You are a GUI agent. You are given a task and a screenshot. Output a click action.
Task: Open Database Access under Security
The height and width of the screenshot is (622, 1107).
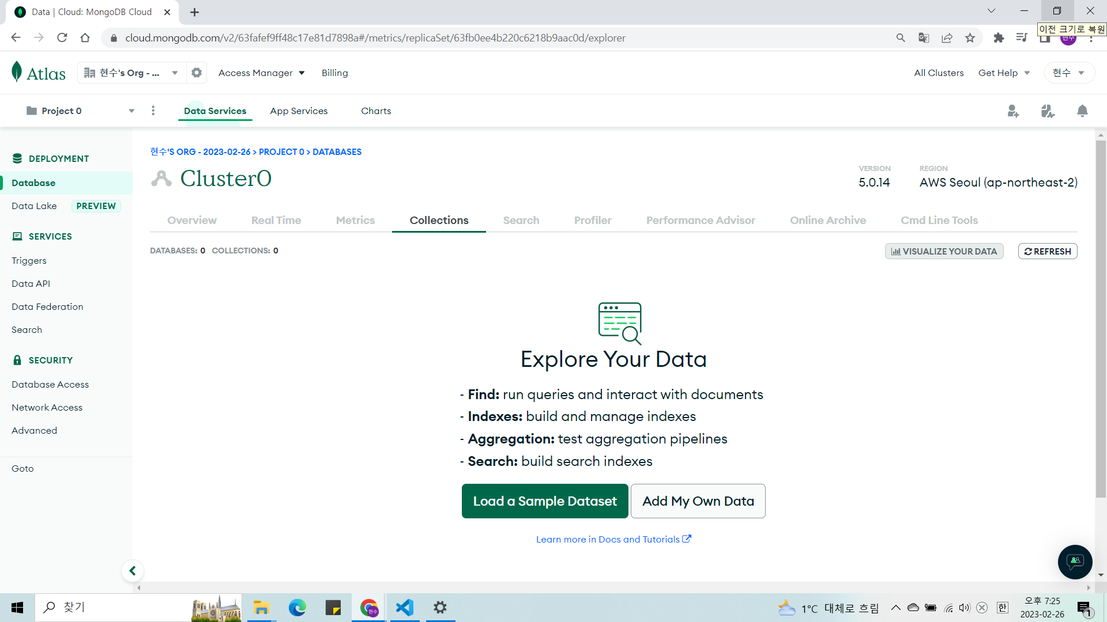point(50,385)
